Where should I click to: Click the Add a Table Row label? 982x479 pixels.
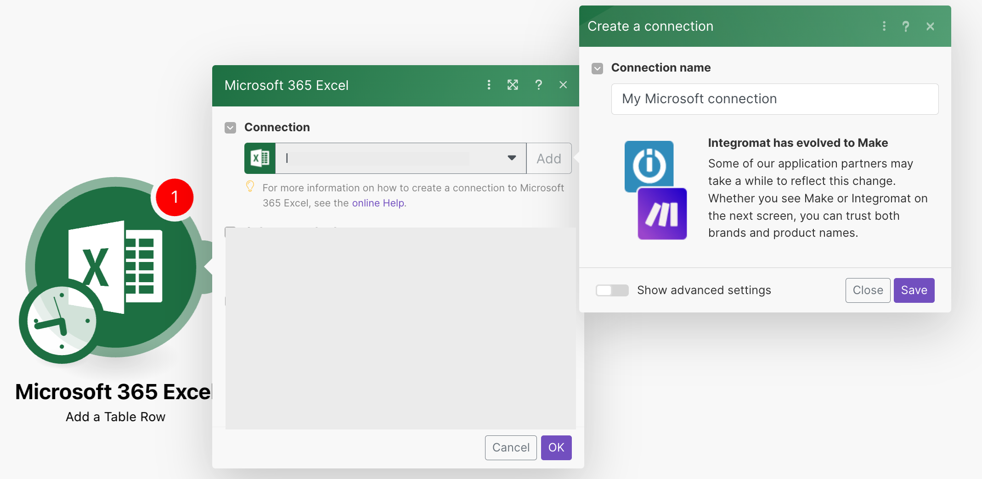115,417
